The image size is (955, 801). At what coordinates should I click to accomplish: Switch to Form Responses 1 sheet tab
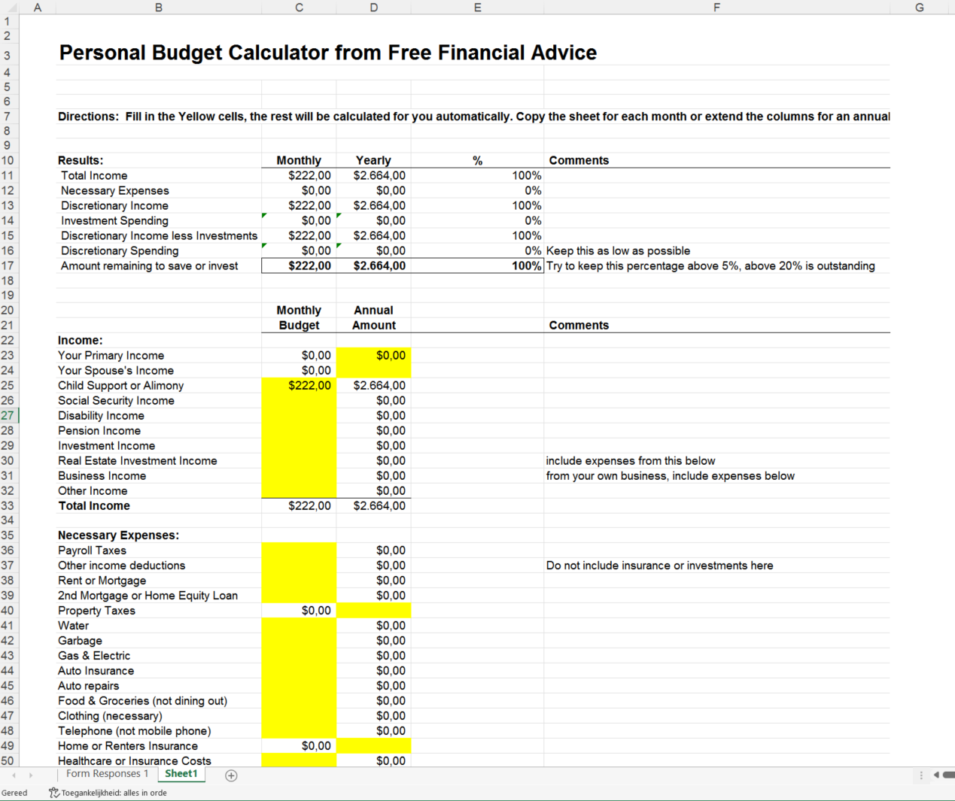coord(107,774)
